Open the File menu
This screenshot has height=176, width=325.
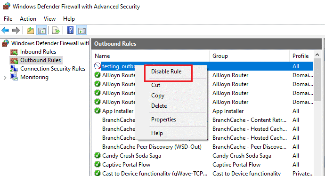(x=8, y=19)
